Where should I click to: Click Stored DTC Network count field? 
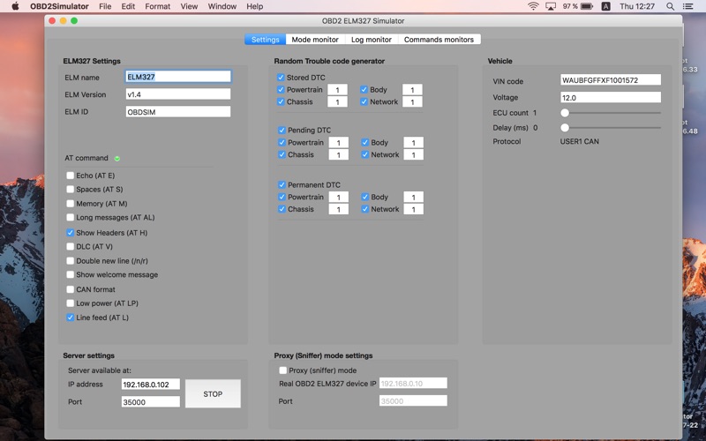[412, 101]
